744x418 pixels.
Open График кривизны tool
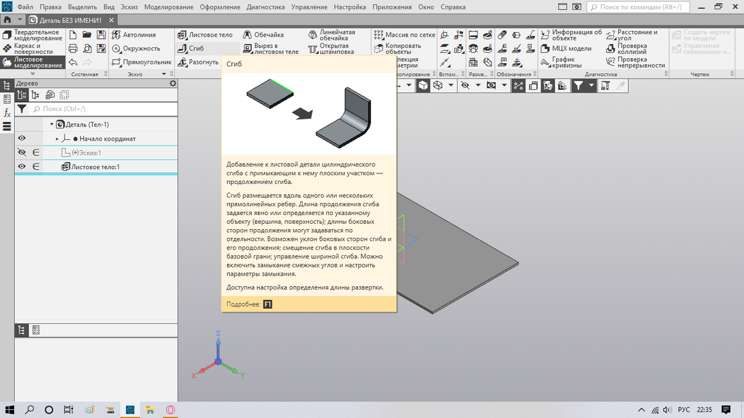(x=561, y=62)
